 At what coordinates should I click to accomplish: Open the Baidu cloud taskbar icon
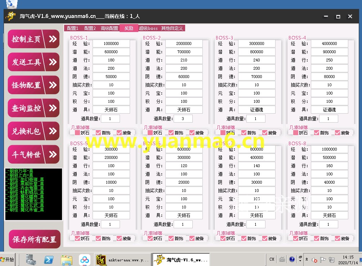click(85, 260)
